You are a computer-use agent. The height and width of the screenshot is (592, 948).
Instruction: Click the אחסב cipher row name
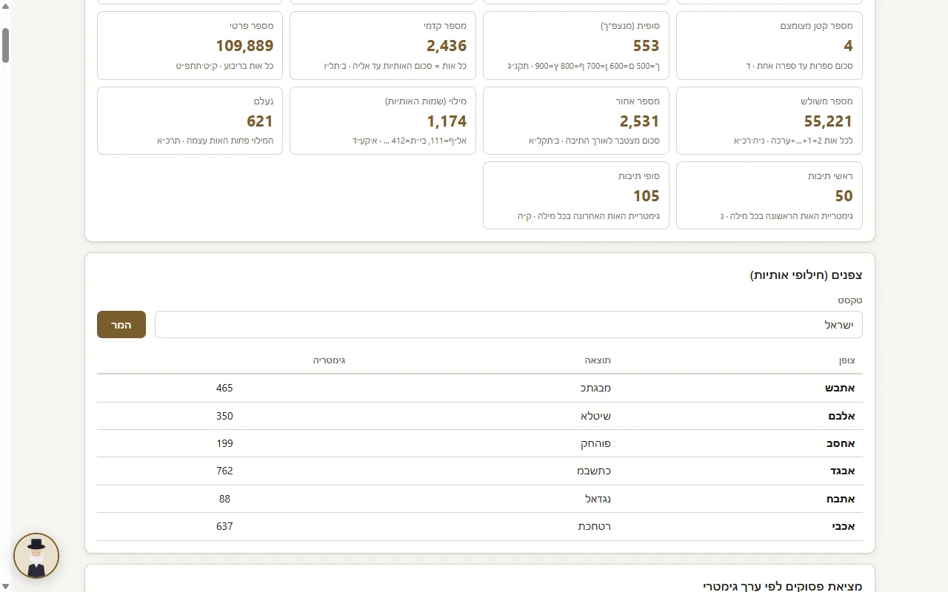pos(841,443)
